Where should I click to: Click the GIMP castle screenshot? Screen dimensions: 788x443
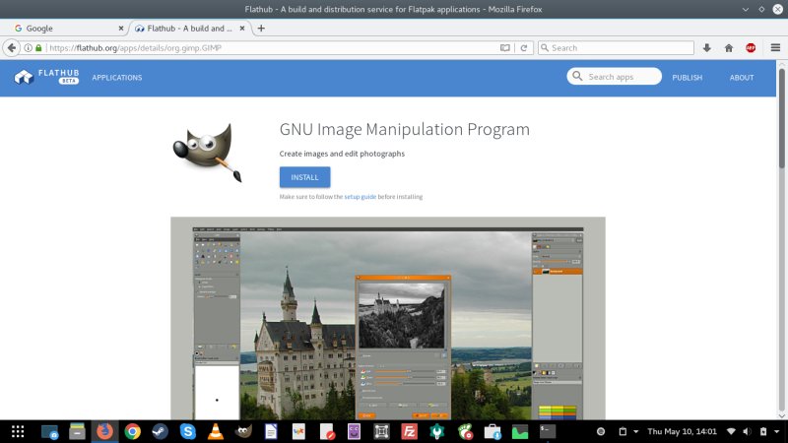point(388,318)
